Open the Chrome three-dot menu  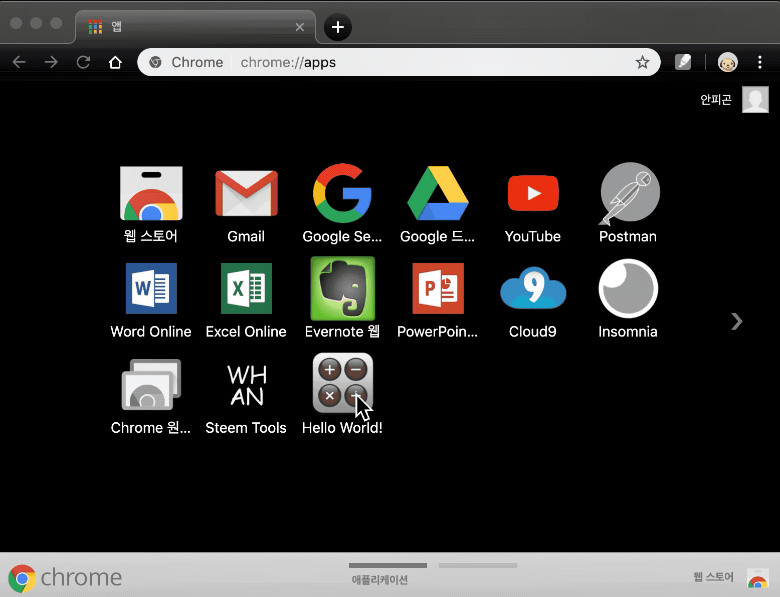[x=760, y=62]
